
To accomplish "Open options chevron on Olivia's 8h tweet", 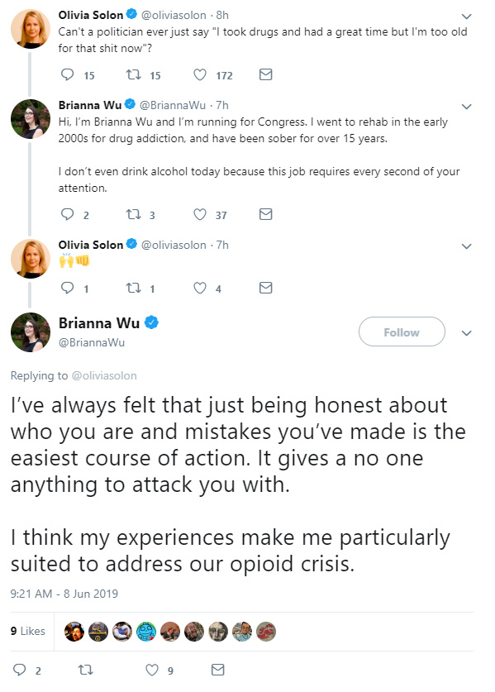I will (x=466, y=17).
